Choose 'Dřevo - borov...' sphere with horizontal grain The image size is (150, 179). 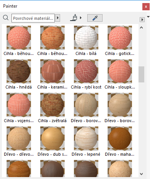point(120,105)
